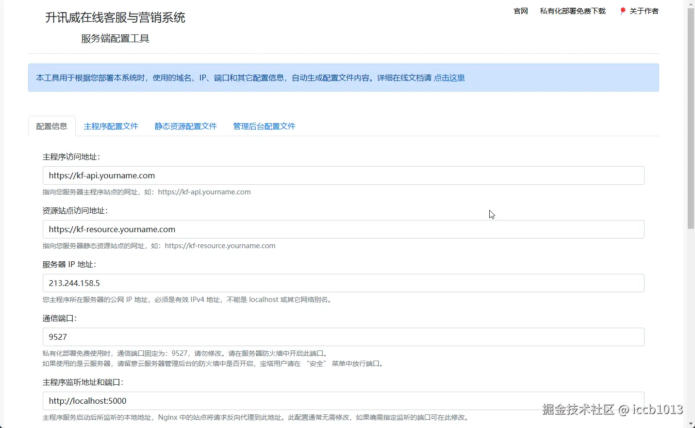This screenshot has height=428, width=695.
Task: Open the 官网 link
Action: (x=521, y=11)
